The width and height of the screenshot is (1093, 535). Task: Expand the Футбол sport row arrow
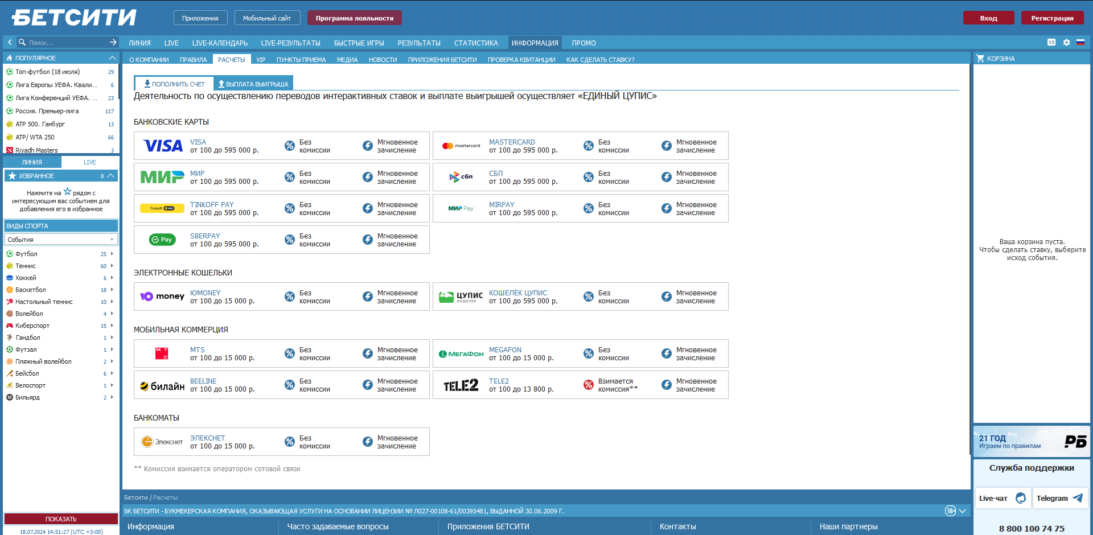pyautogui.click(x=112, y=253)
